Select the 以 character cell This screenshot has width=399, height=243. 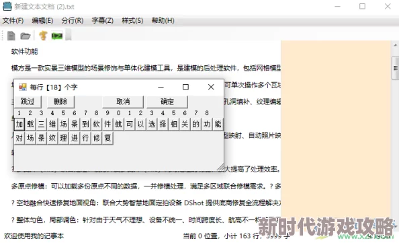[x=140, y=124]
